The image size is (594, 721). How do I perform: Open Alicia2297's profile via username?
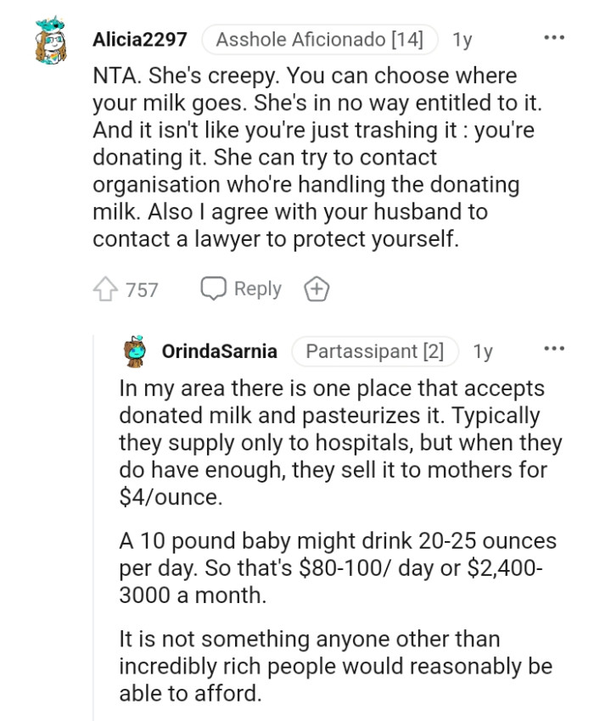coord(139,38)
